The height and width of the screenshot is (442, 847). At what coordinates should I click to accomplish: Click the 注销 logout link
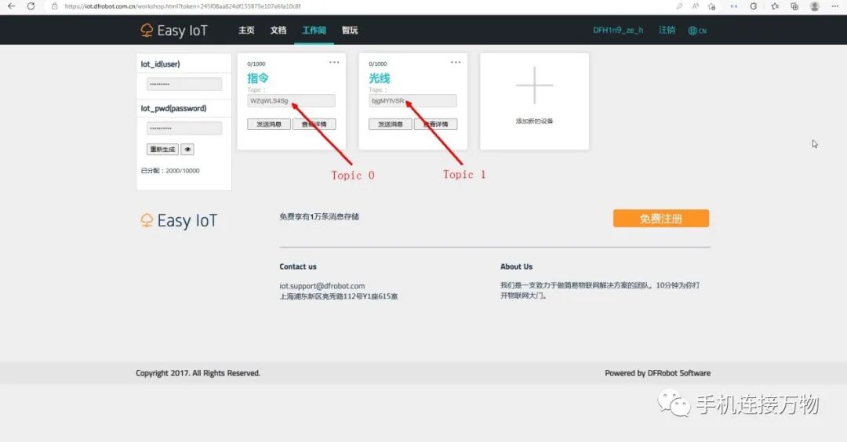[x=667, y=31]
